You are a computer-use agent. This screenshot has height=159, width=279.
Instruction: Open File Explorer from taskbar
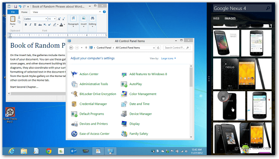pos(24,151)
